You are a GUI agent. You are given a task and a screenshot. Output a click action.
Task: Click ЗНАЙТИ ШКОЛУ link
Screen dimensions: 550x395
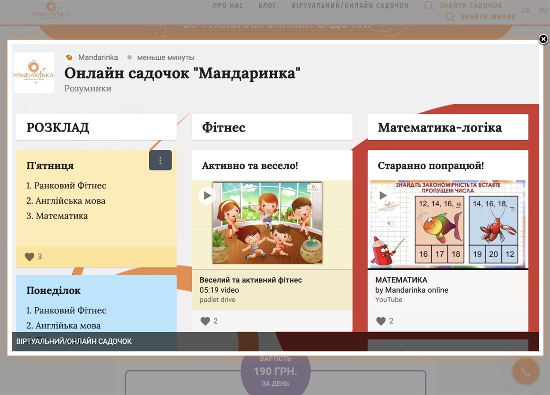(488, 17)
